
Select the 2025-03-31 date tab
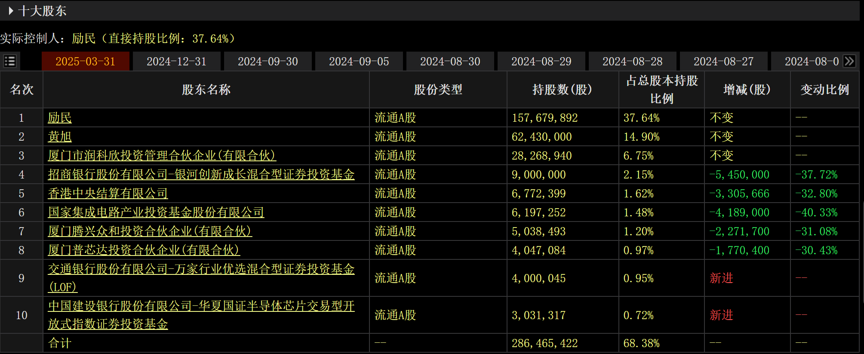[x=86, y=62]
